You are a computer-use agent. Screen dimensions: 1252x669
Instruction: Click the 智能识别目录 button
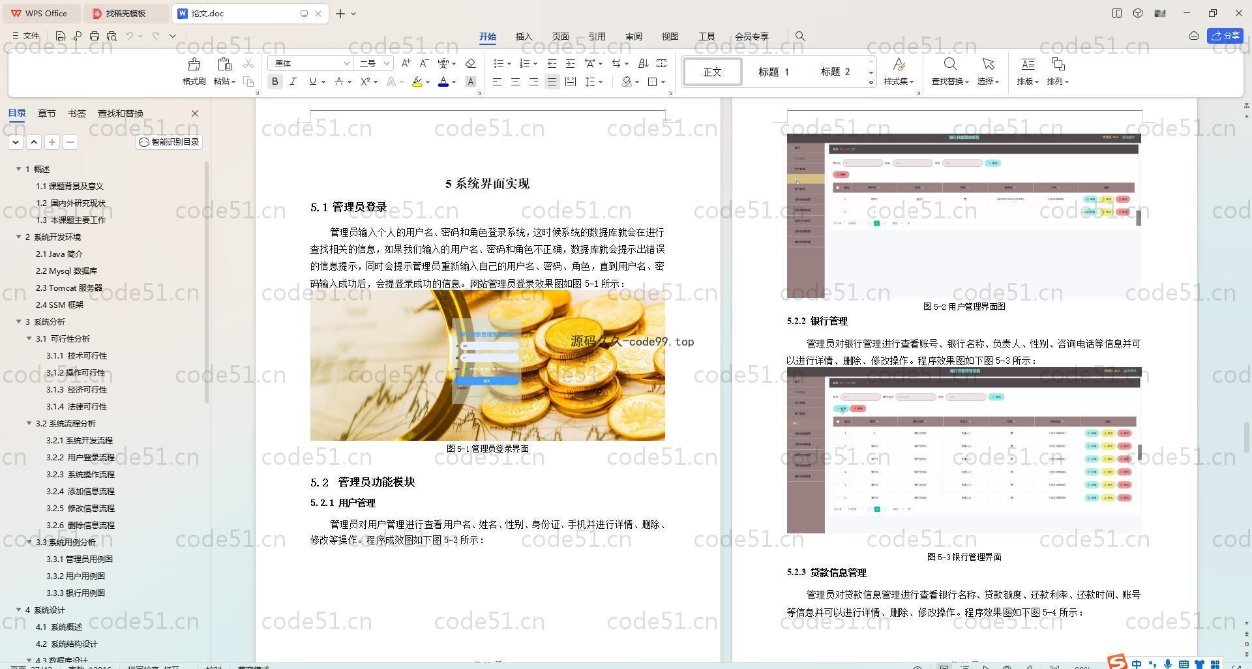(169, 141)
